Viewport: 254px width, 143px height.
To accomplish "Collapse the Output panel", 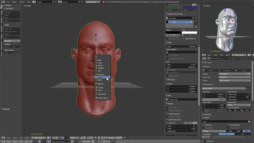I will (x=206, y=118).
